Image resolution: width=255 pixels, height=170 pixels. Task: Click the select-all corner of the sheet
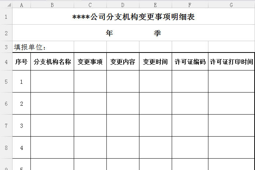click(6, 5)
